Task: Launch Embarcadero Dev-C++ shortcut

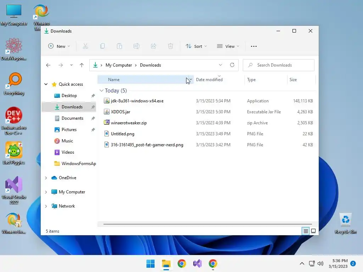Action: pyautogui.click(x=14, y=121)
